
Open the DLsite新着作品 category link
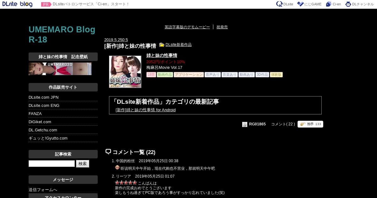click(178, 45)
